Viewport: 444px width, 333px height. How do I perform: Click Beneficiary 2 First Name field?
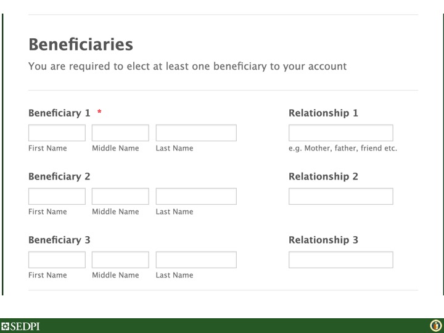pos(57,197)
